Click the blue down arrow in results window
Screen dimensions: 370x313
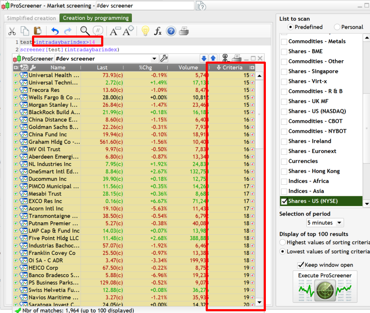[x=204, y=58]
